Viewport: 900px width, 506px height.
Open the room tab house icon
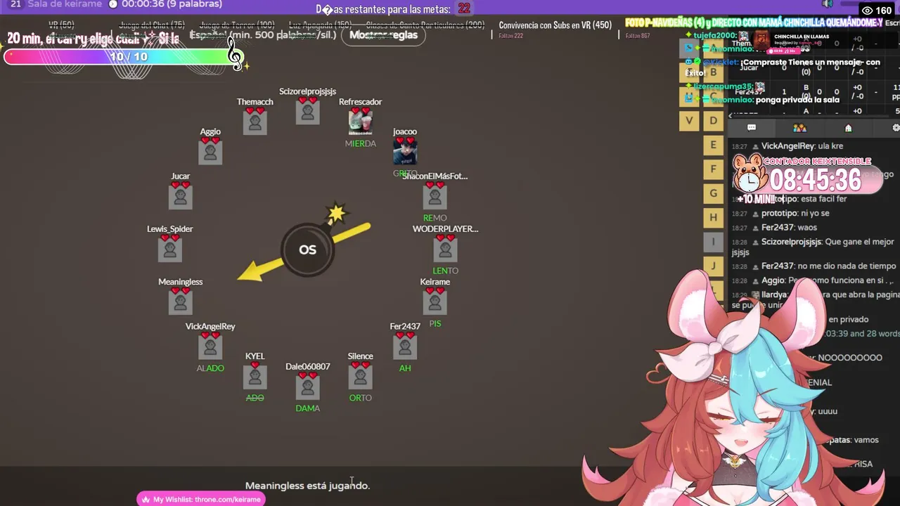[x=848, y=128]
